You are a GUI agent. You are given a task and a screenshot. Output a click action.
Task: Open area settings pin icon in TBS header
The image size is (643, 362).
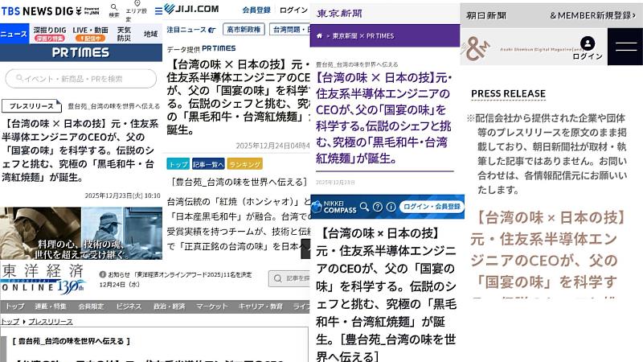pyautogui.click(x=137, y=4)
